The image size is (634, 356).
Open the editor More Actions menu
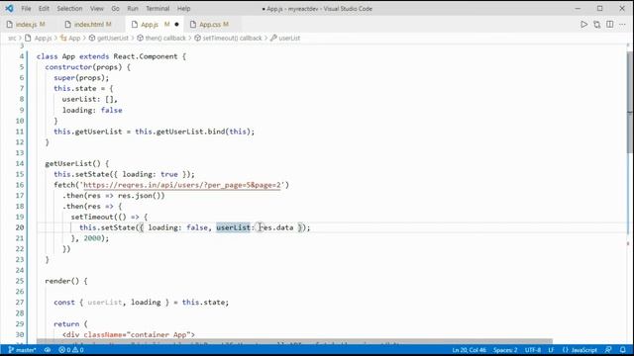pos(622,25)
